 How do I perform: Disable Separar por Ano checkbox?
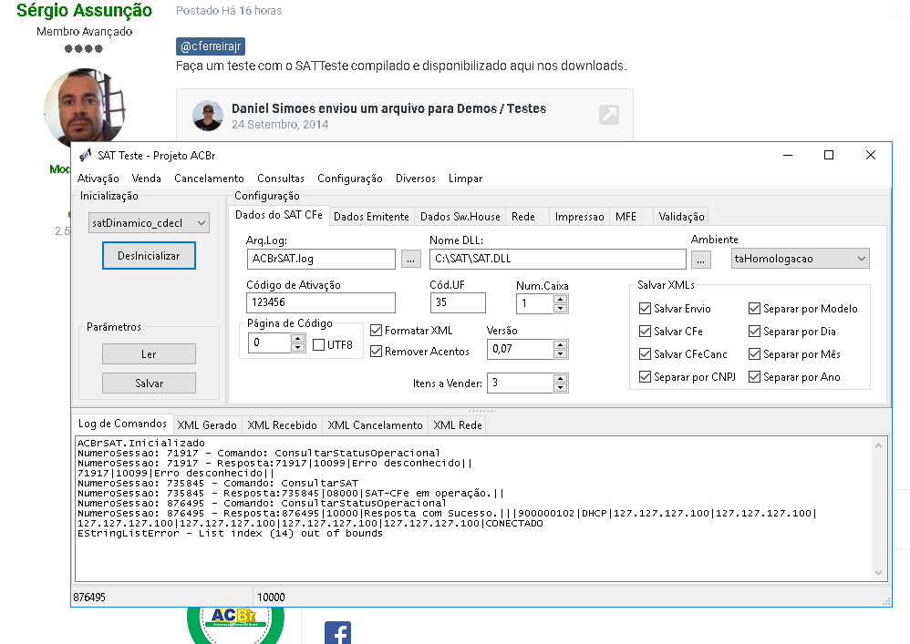tap(754, 377)
